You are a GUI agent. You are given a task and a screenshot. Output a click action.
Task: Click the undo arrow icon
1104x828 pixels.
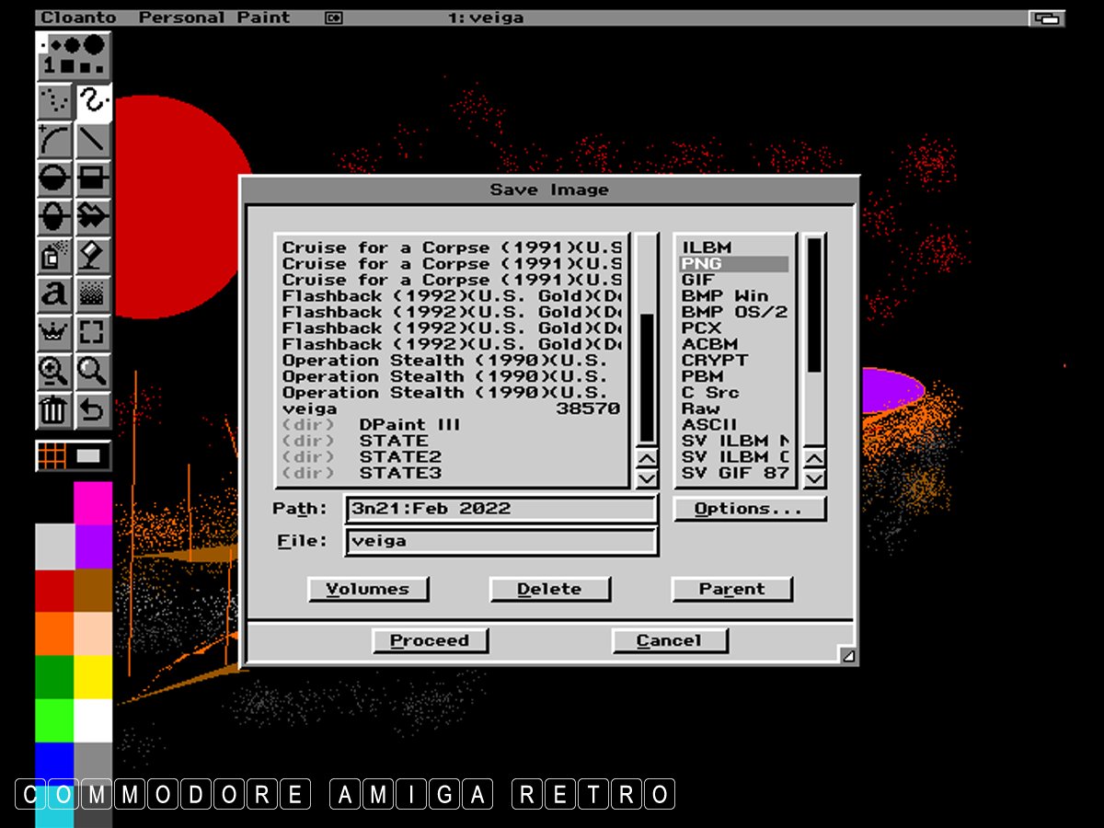pyautogui.click(x=93, y=409)
